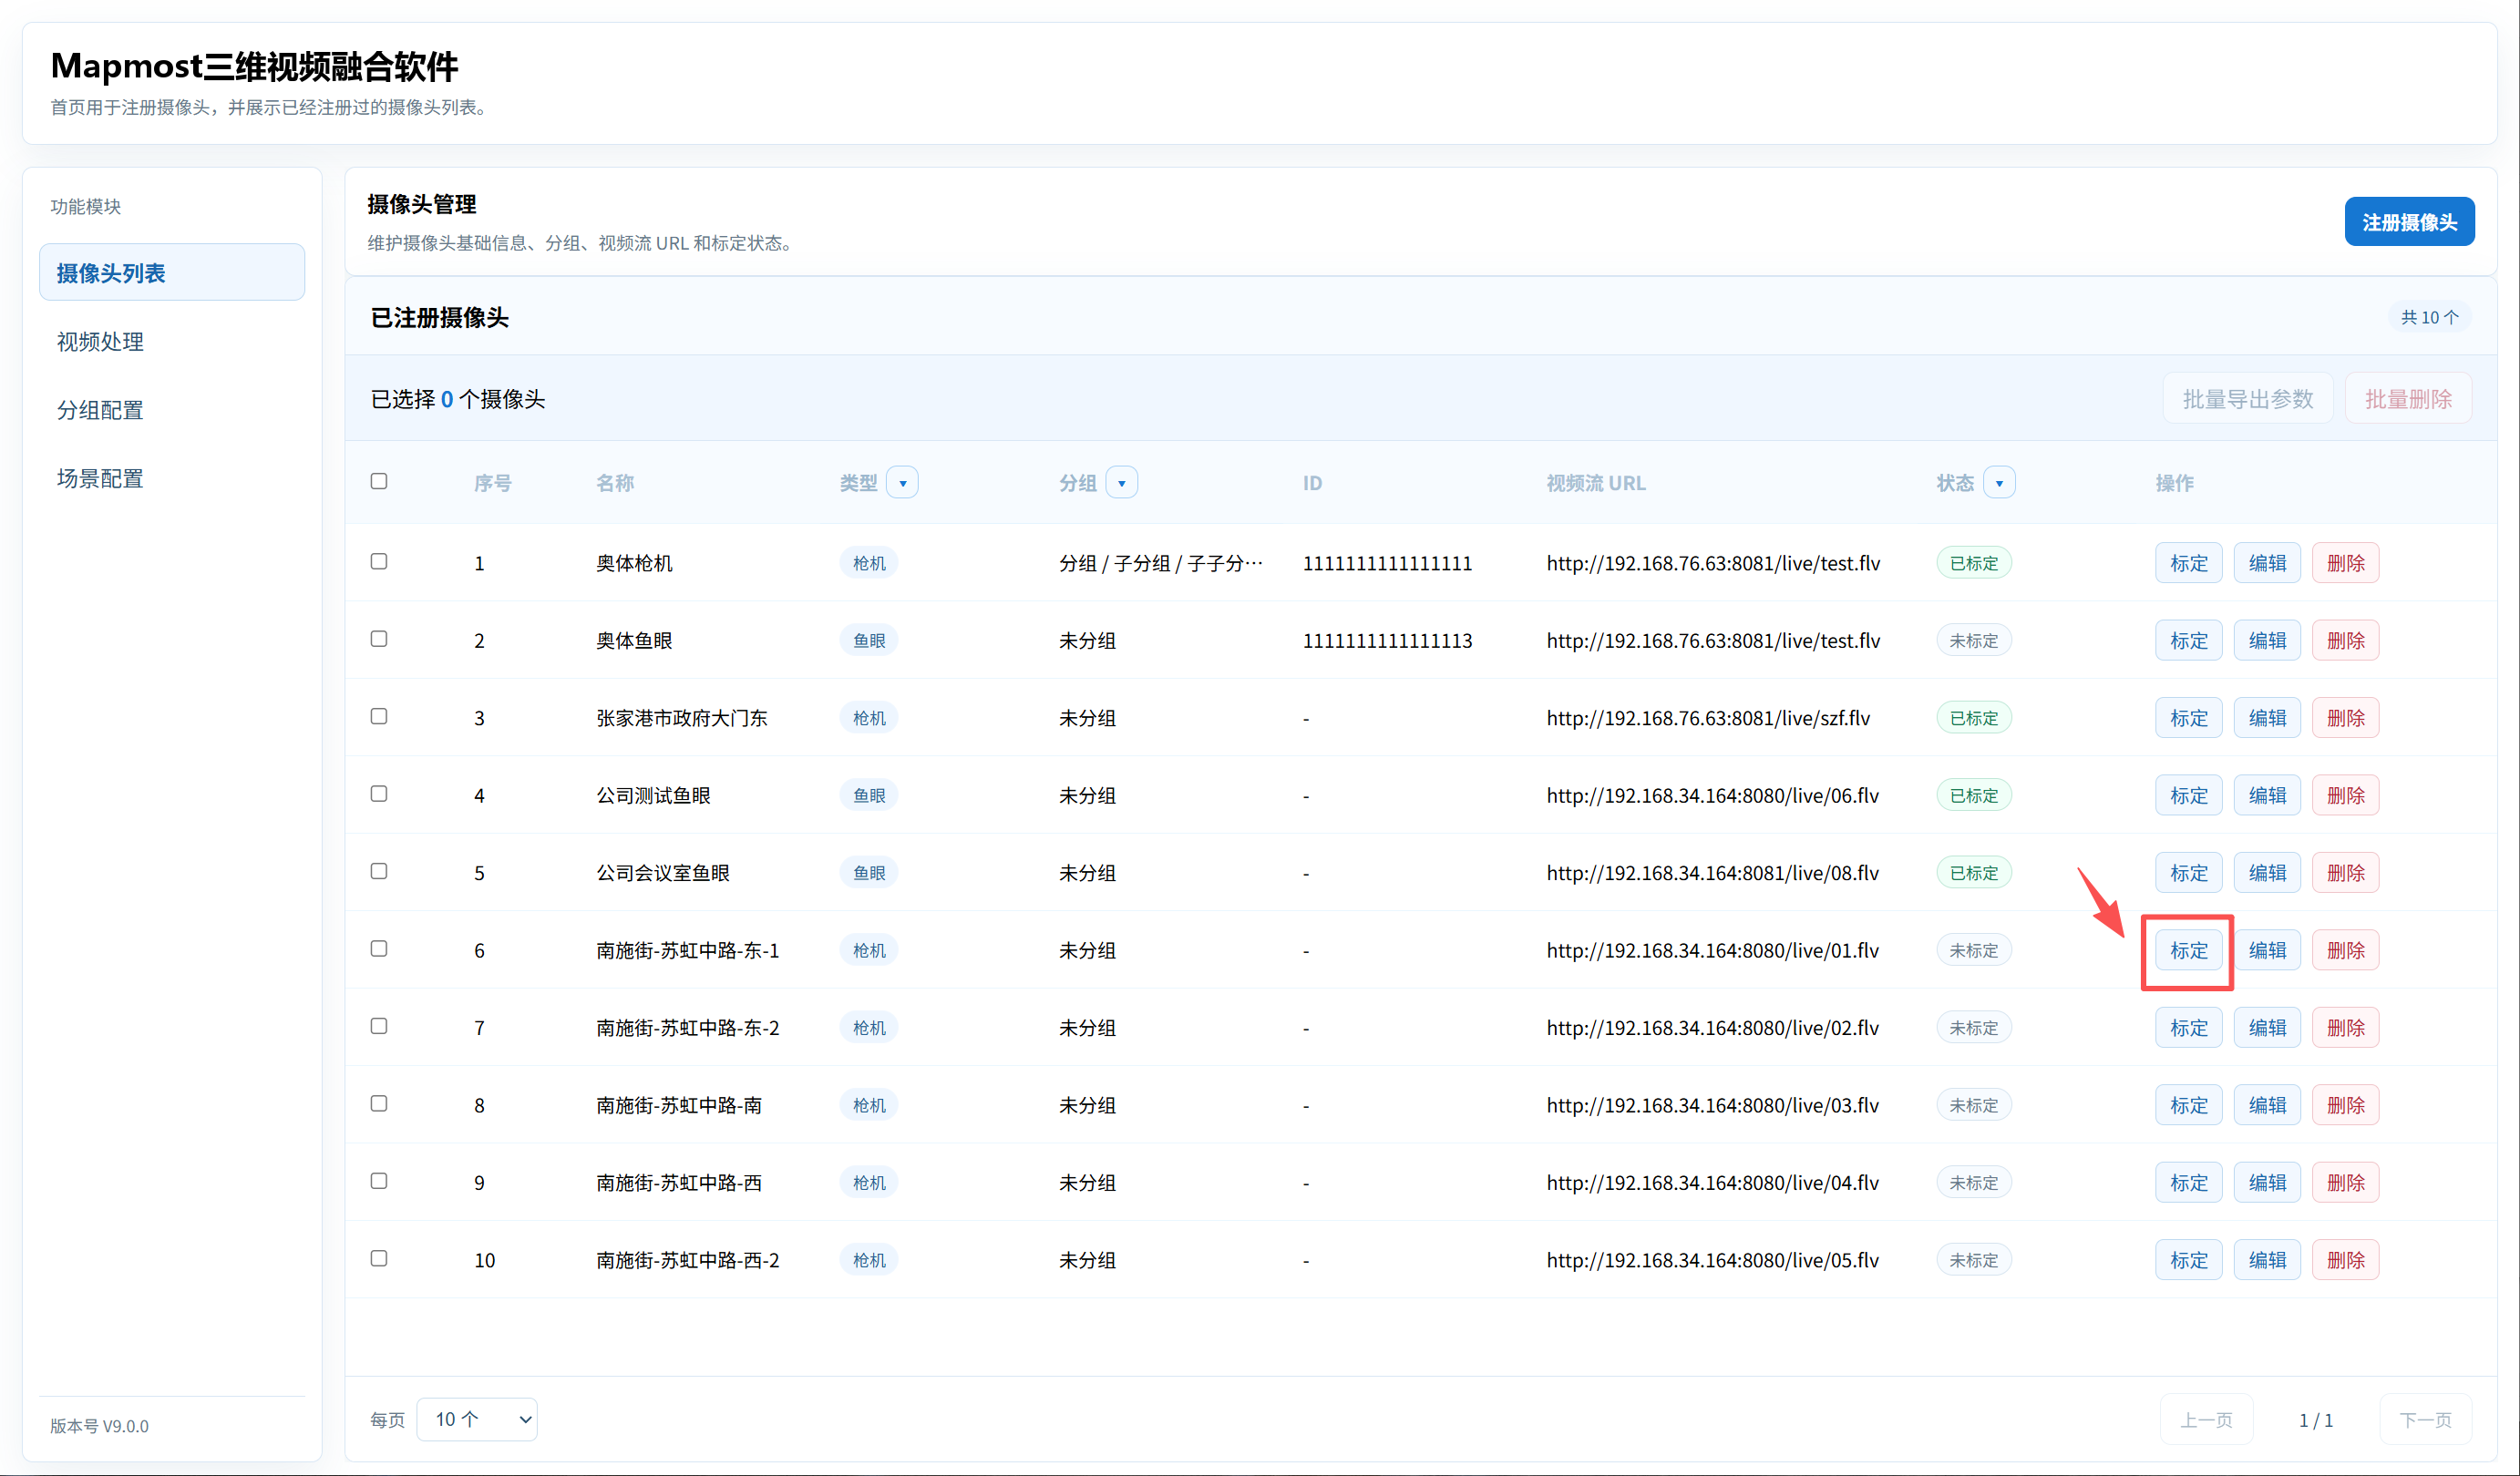
Task: Click the 鱼眼 type tag for 公司测试鱼眼
Action: pos(869,795)
